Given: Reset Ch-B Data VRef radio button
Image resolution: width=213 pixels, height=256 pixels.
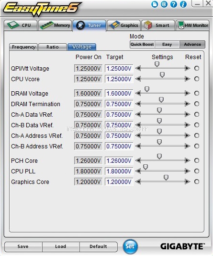Looking at the screenshot, I should [x=197, y=125].
